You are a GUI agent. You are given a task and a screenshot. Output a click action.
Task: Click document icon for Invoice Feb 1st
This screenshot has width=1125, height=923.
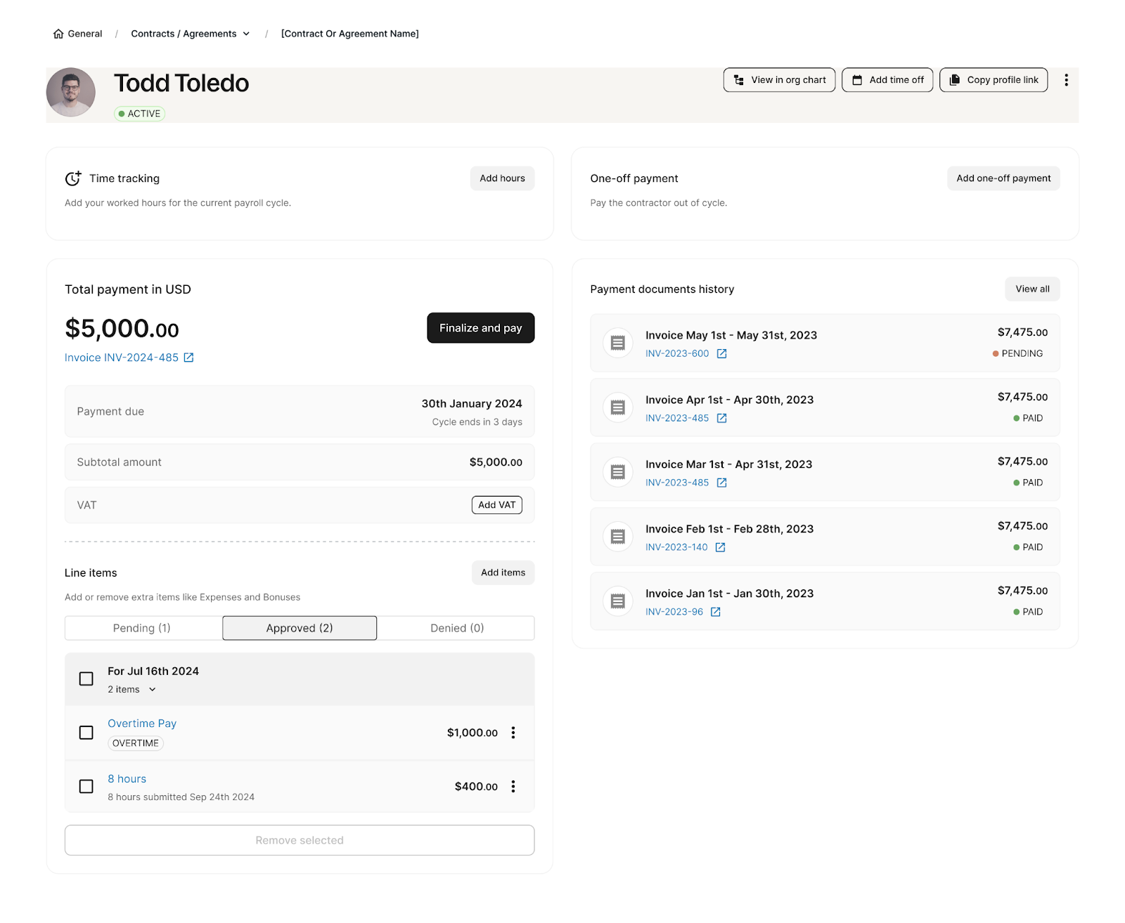[618, 537]
